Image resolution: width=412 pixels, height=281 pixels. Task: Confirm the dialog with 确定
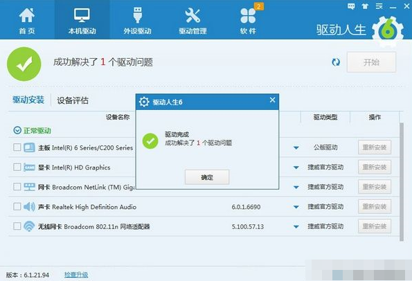click(x=207, y=177)
